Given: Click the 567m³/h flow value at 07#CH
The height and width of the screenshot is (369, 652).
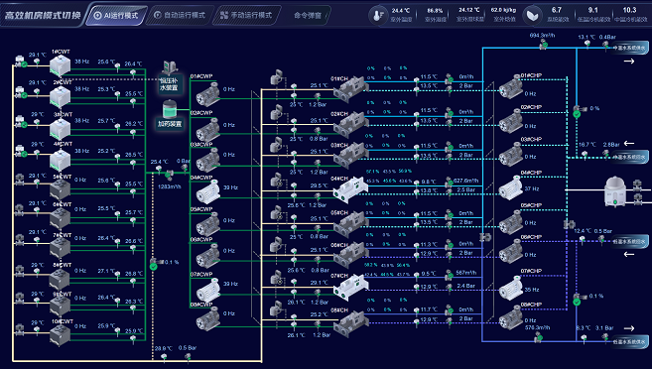Looking at the screenshot, I should point(466,273).
